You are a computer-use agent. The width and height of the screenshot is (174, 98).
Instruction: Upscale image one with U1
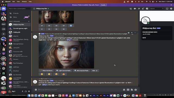pyautogui.click(x=42, y=26)
